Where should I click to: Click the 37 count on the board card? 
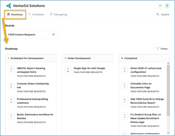pos(53,35)
